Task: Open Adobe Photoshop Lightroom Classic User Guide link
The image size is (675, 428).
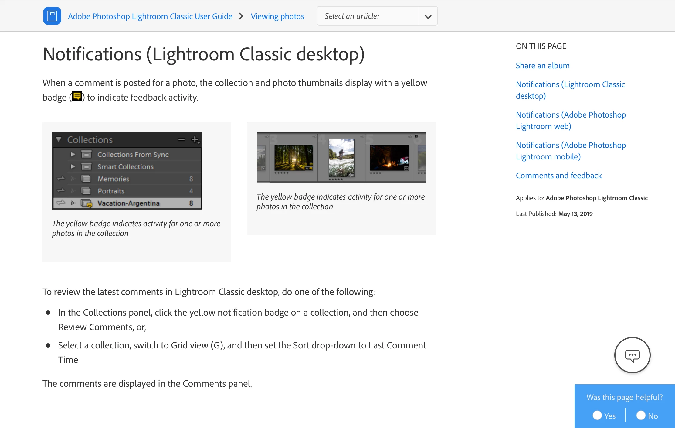Action: click(150, 16)
